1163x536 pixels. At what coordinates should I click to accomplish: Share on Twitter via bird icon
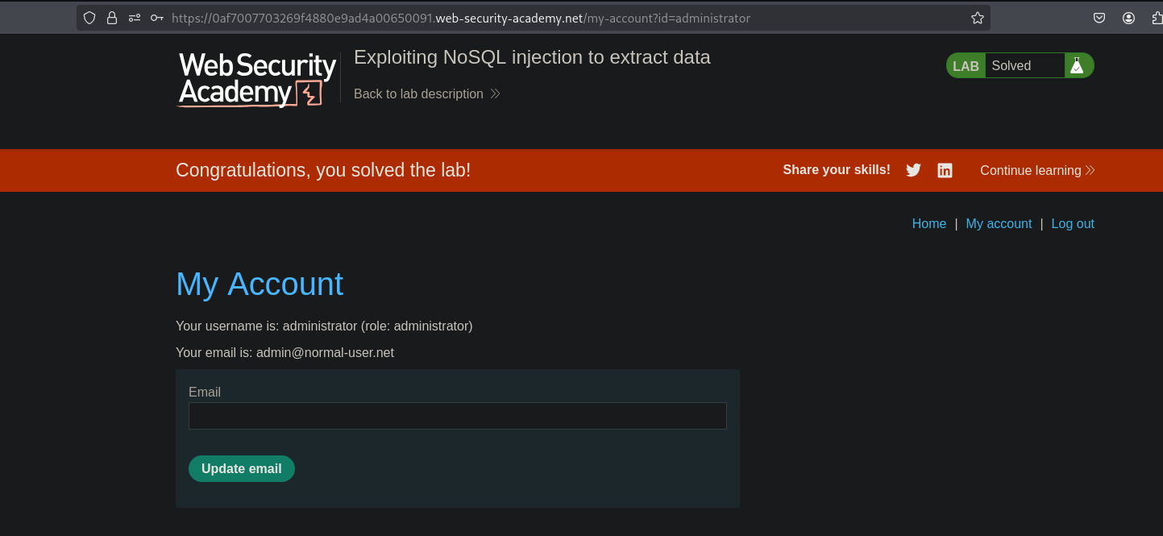click(913, 170)
